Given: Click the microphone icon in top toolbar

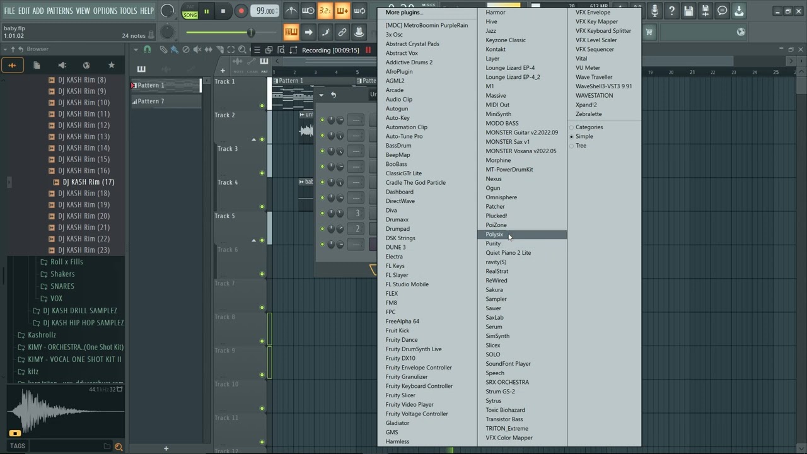Looking at the screenshot, I should point(656,11).
